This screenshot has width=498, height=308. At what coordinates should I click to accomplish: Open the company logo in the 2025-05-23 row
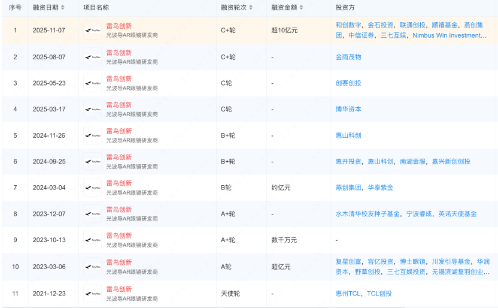point(93,83)
